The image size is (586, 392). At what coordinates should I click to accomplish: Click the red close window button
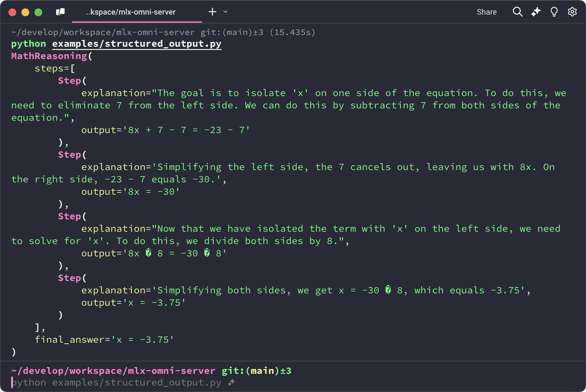click(13, 12)
